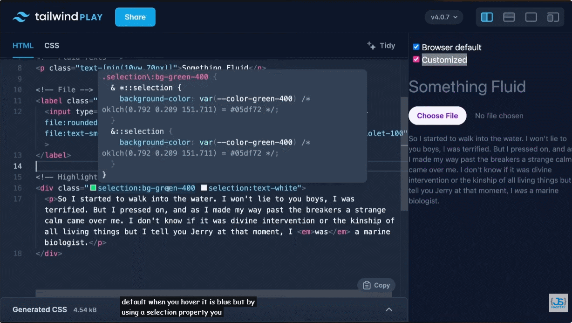Click the white text-white color swatch

pos(204,188)
